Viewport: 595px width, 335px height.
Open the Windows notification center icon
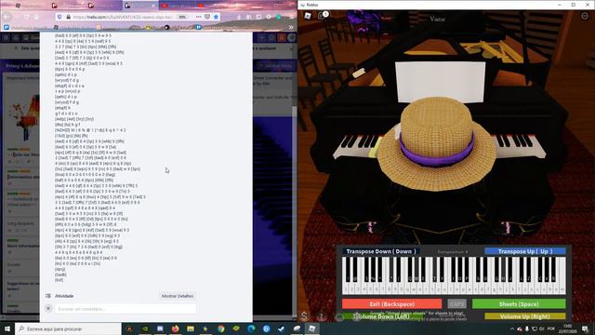[x=586, y=328]
